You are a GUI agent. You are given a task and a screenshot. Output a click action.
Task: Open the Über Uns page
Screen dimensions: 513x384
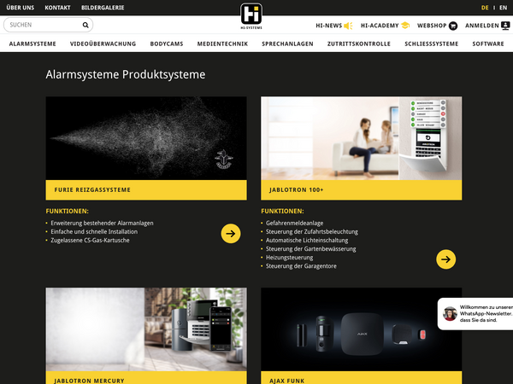21,8
